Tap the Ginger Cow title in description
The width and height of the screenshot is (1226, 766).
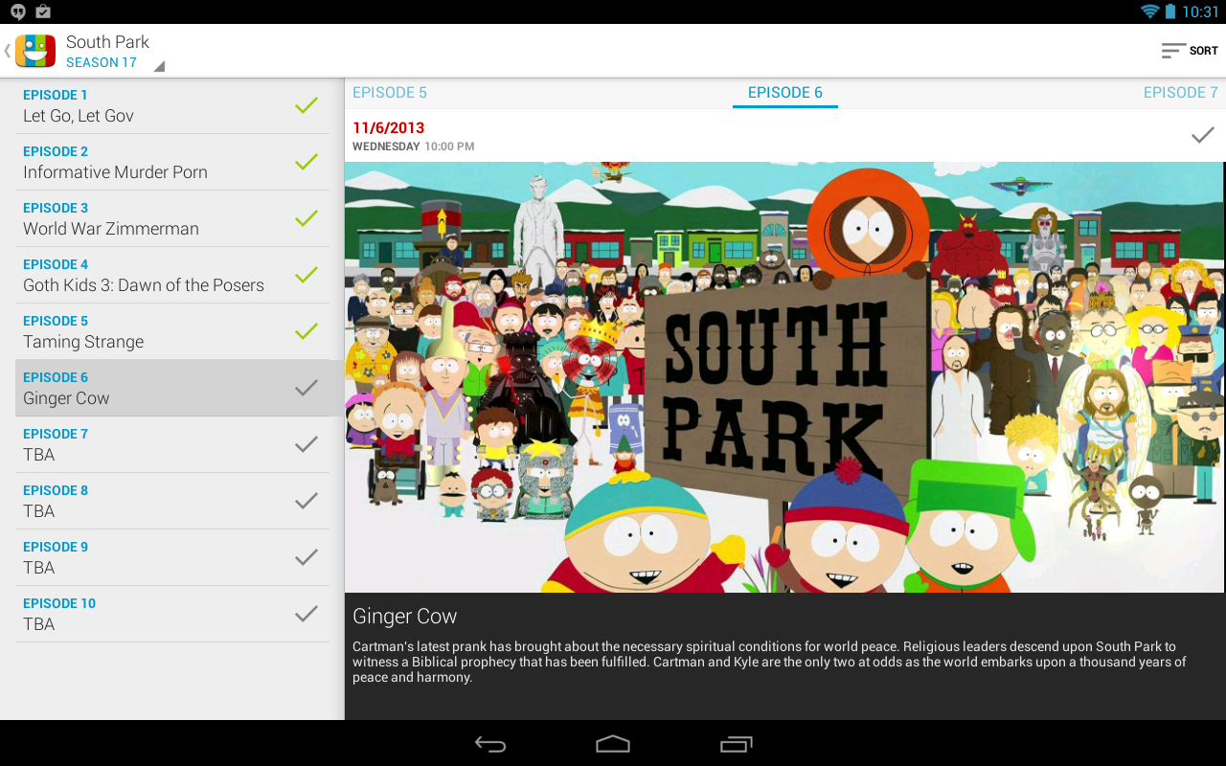(x=405, y=617)
